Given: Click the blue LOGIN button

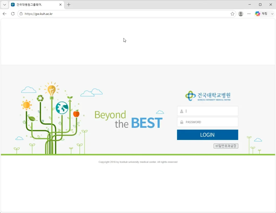Looking at the screenshot, I should pyautogui.click(x=208, y=135).
